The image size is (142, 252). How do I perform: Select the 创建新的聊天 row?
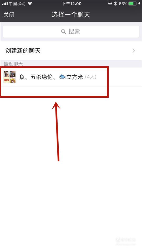71,51
